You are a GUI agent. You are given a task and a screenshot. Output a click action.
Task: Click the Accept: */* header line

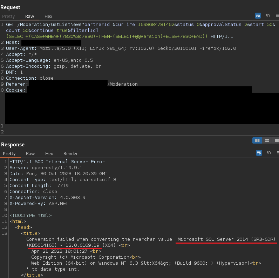[x=21, y=54]
